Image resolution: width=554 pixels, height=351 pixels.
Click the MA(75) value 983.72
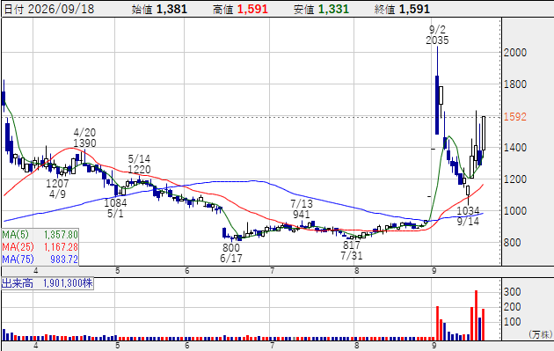[x=63, y=260]
